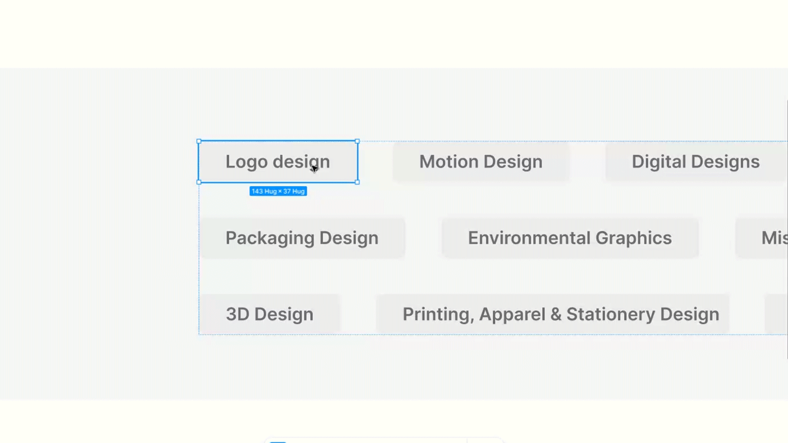The width and height of the screenshot is (788, 443).
Task: Select the Digital Designs chip
Action: [x=695, y=162]
